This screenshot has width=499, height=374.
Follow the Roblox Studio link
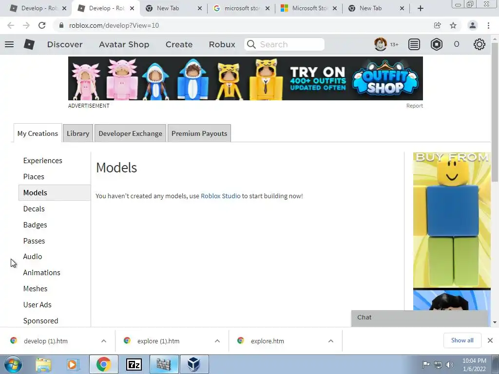(x=221, y=196)
